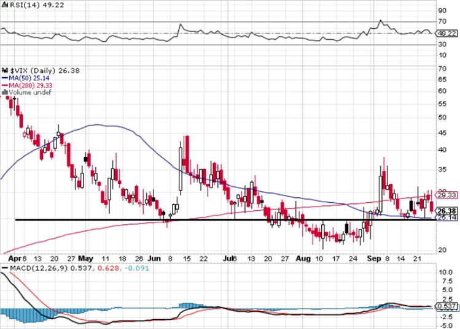The image size is (460, 329).
Task: Click the 25.14 MA(50) price tag
Action: click(x=446, y=217)
